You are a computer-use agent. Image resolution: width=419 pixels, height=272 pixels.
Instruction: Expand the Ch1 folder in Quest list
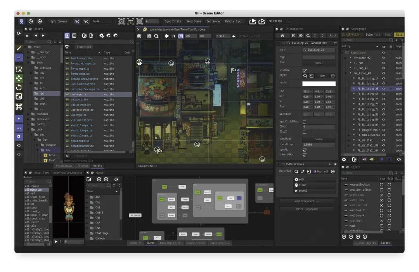point(88,202)
